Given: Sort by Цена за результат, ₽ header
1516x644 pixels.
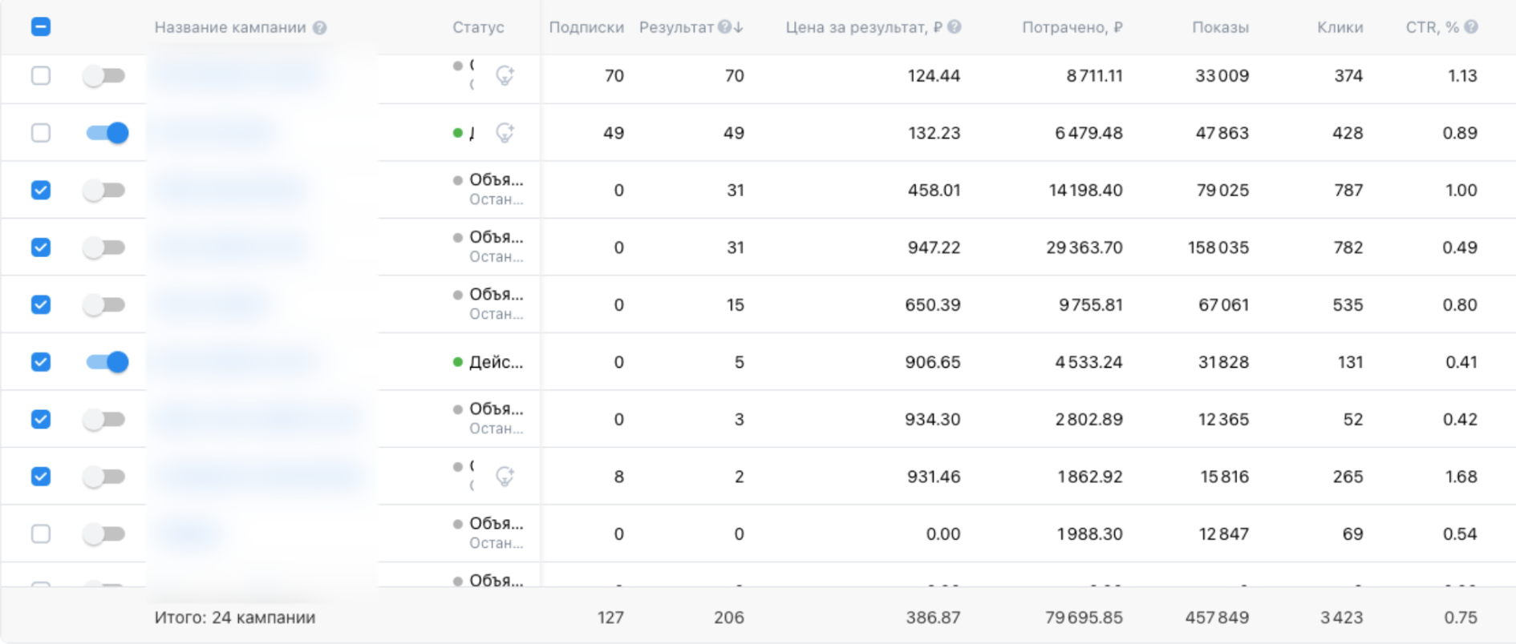Looking at the screenshot, I should [x=864, y=27].
